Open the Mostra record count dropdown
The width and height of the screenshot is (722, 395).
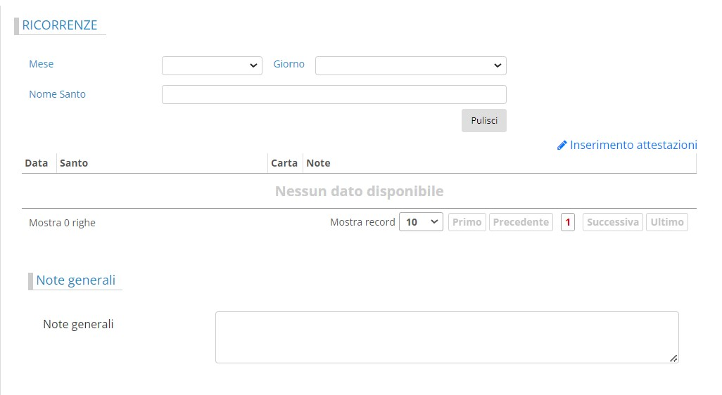click(x=421, y=222)
